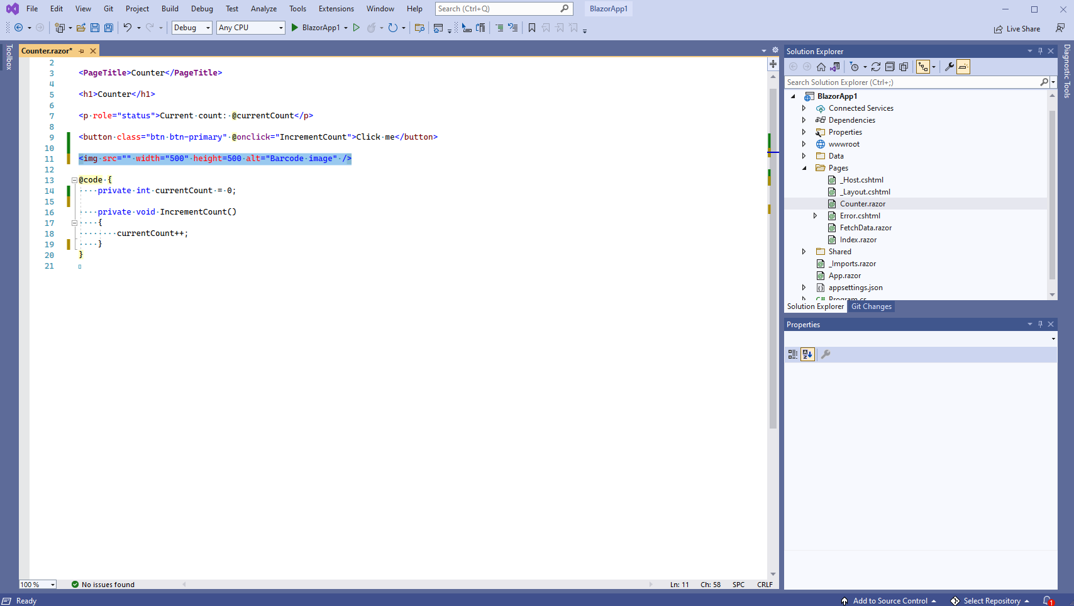The height and width of the screenshot is (606, 1074).
Task: Toggle Alphabetical sort in Properties panel
Action: (x=807, y=354)
